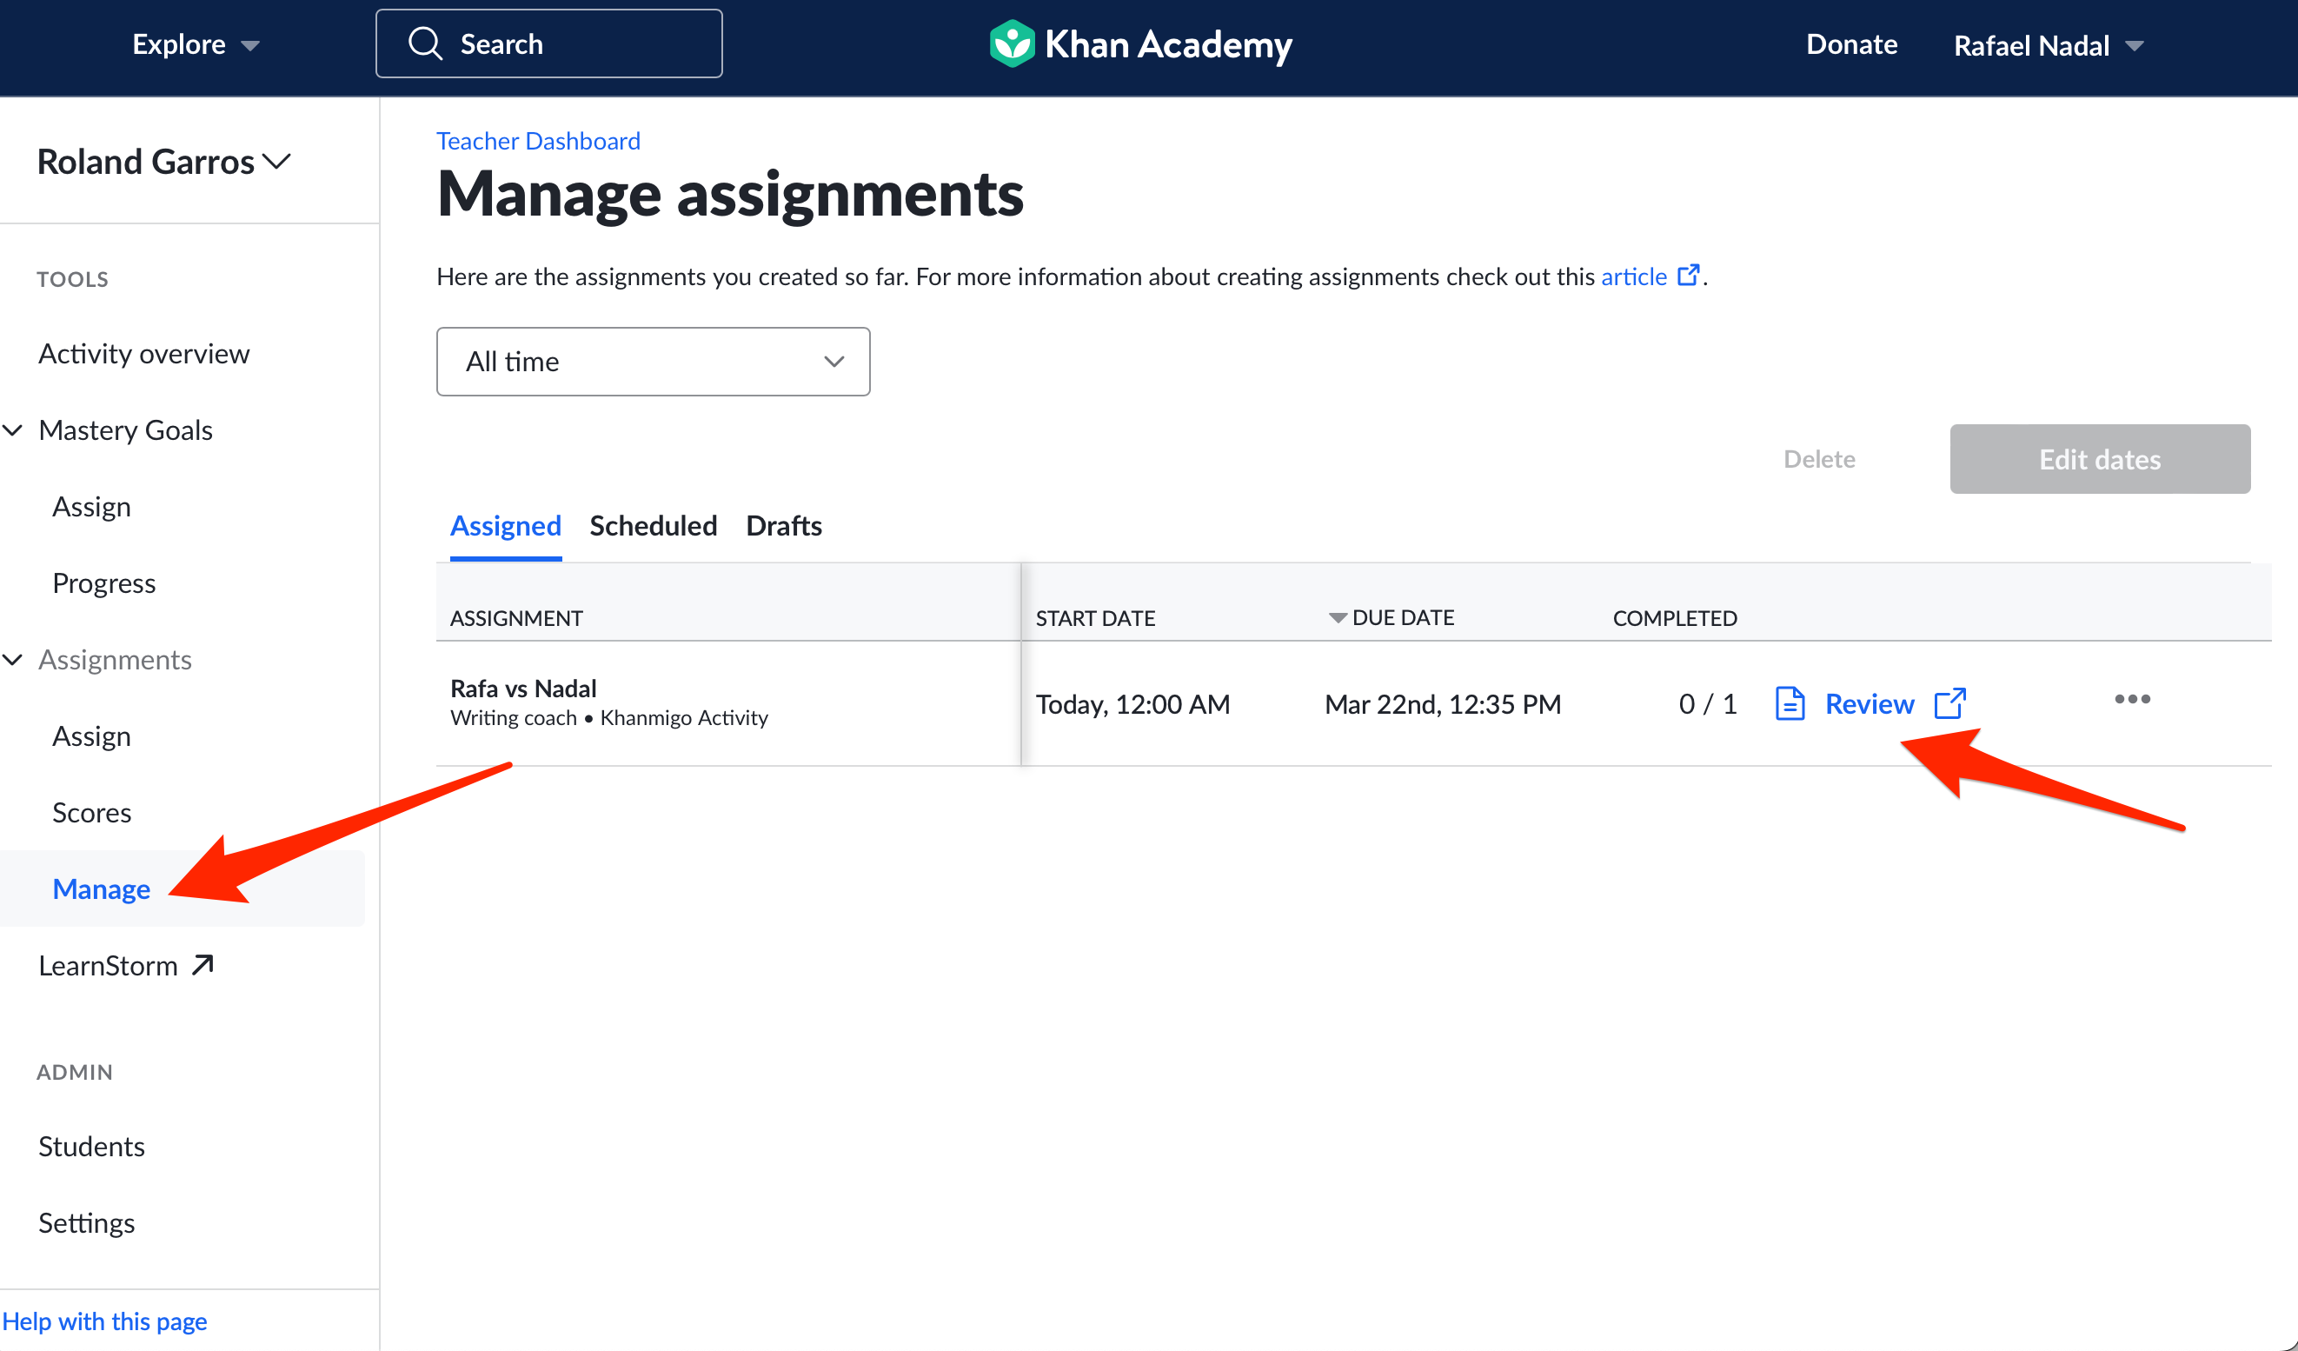Screen dimensions: 2298x1351
Task: Click the Edit dates button
Action: point(2100,459)
